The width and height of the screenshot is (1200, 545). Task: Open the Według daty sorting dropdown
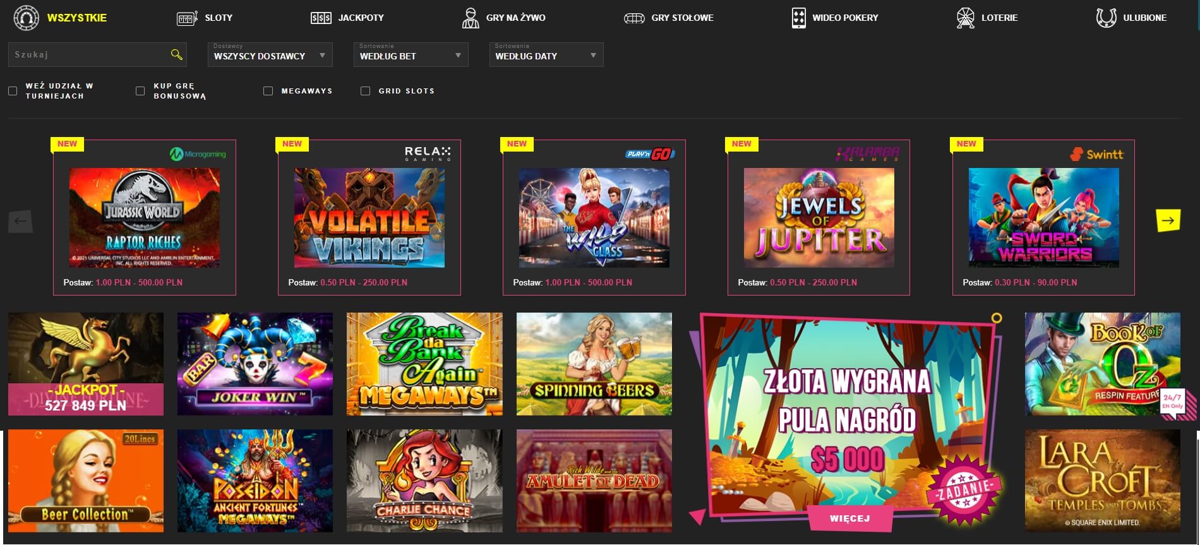coord(546,54)
